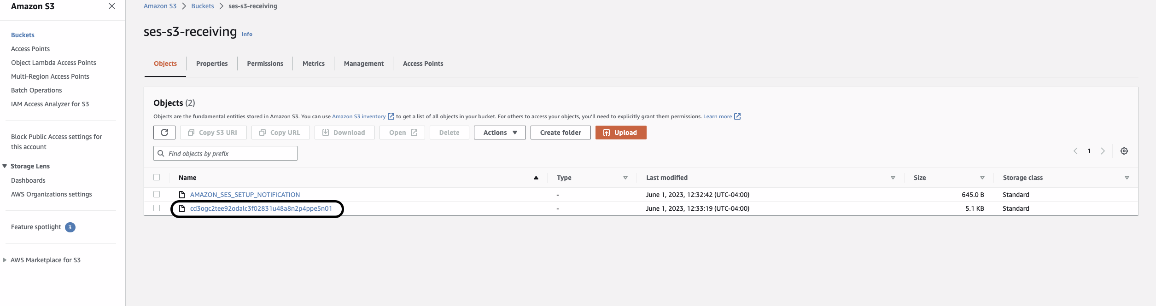Click external link icon after Learn more

[737, 116]
